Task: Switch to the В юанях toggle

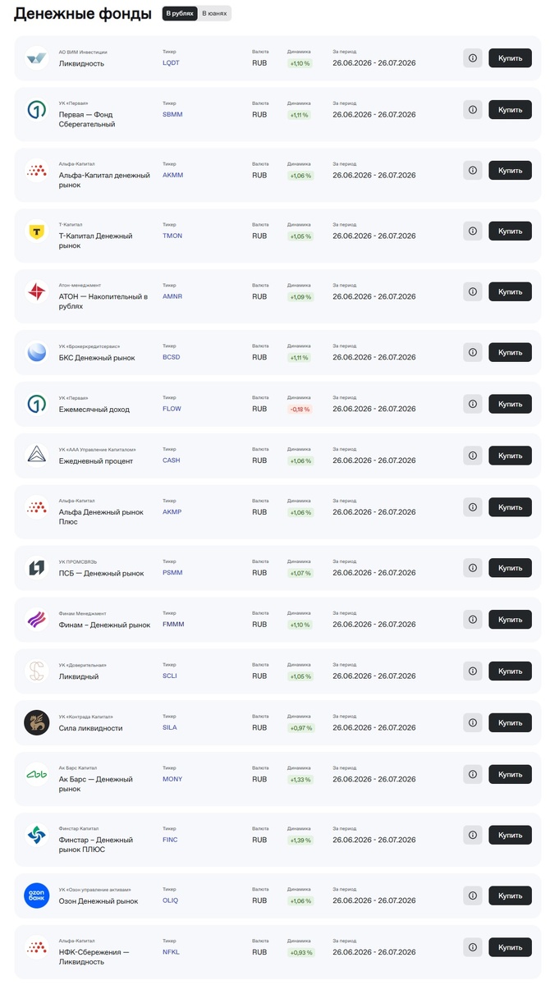Action: pyautogui.click(x=215, y=14)
